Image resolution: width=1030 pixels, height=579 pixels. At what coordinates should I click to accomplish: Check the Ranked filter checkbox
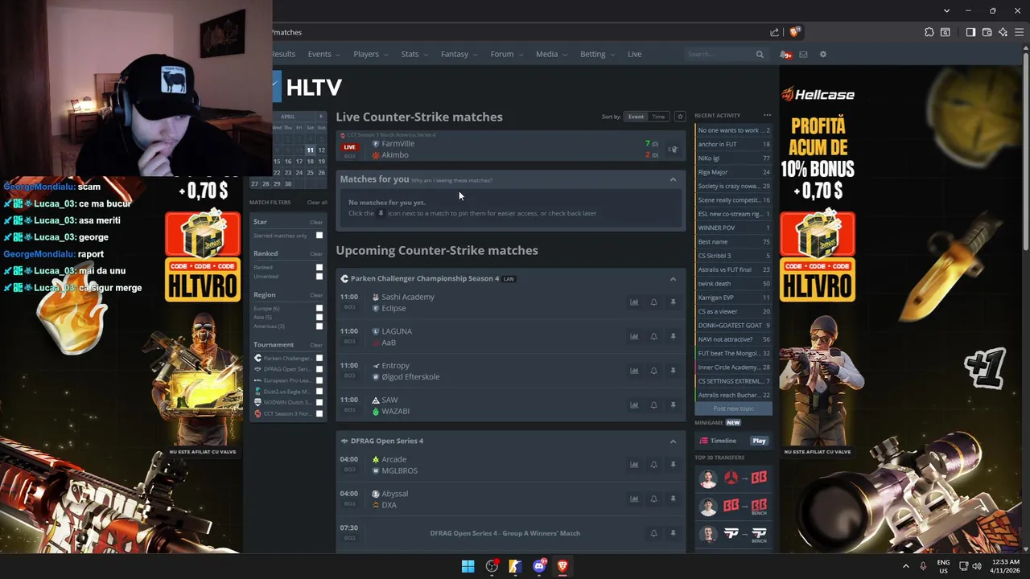319,267
